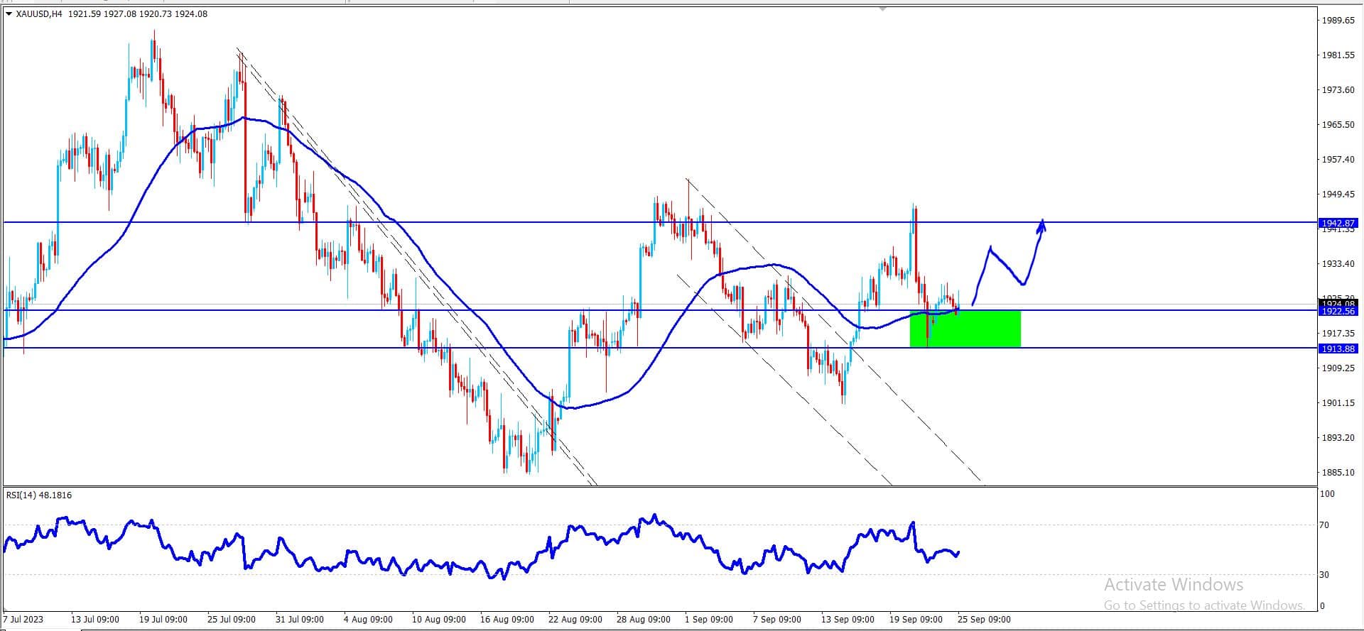The image size is (1364, 631).
Task: Select the 1913.88 horizontal line price label
Action: [1338, 349]
